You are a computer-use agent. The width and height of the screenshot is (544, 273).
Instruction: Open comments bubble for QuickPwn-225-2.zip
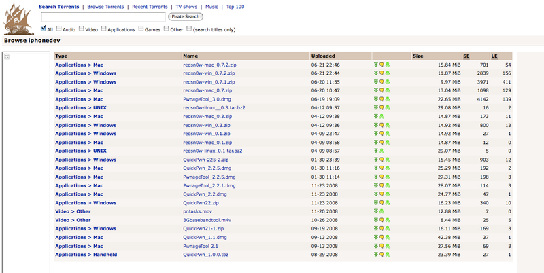pos(381,160)
